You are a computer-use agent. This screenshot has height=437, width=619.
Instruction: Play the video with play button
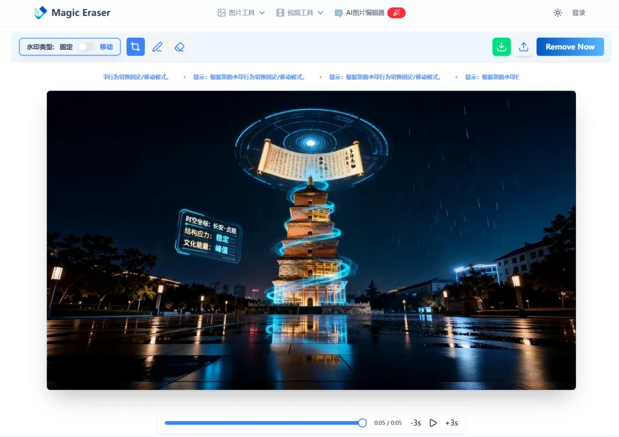(x=433, y=423)
